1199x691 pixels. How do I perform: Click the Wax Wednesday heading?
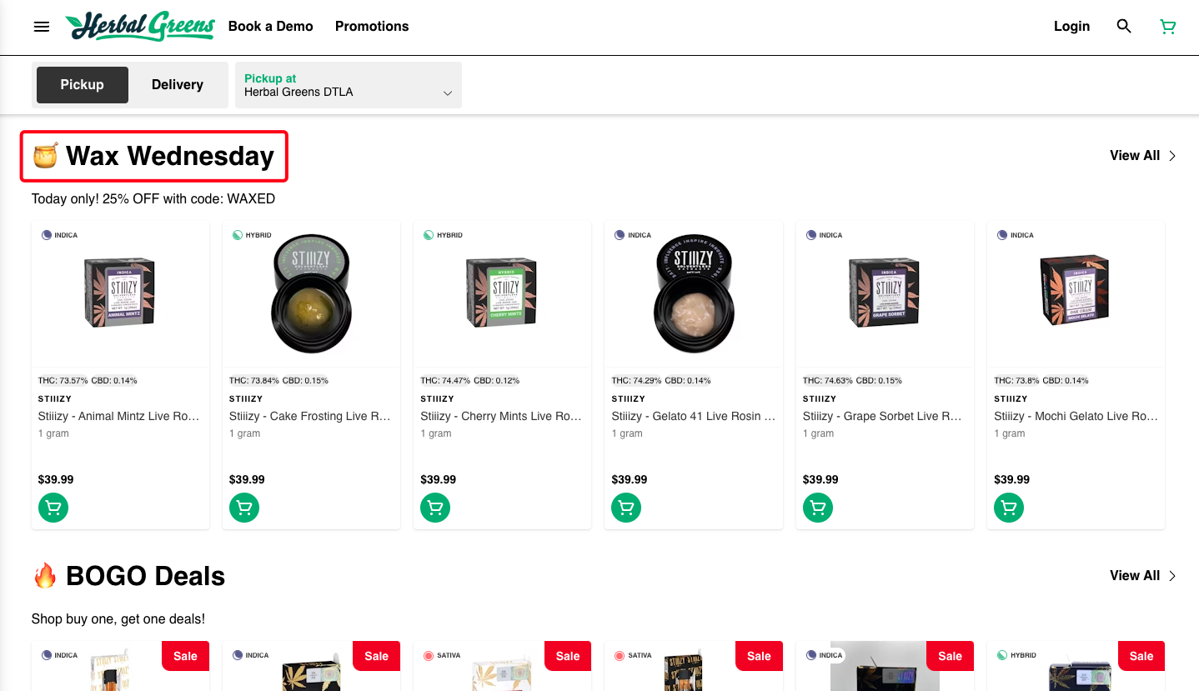tap(170, 156)
